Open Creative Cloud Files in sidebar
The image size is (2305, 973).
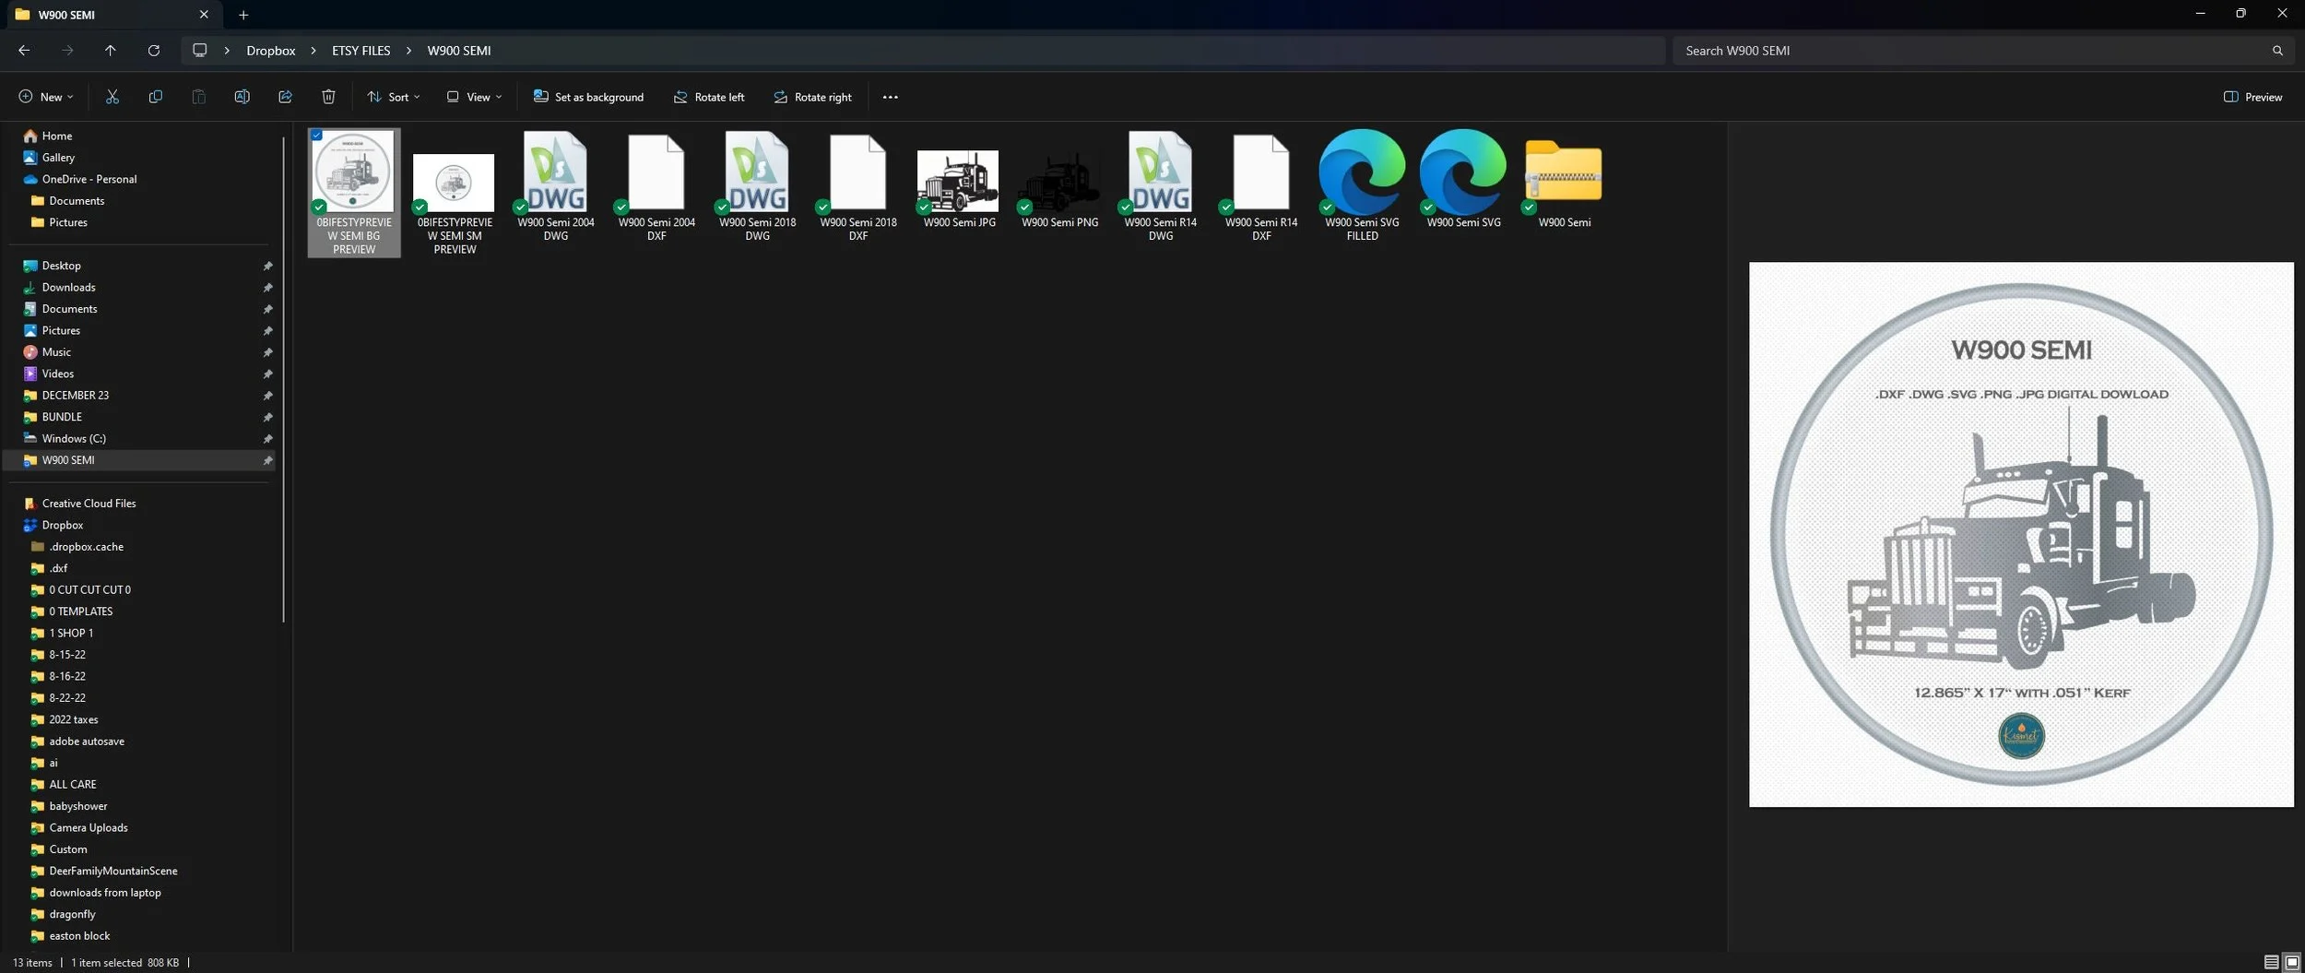(x=89, y=504)
